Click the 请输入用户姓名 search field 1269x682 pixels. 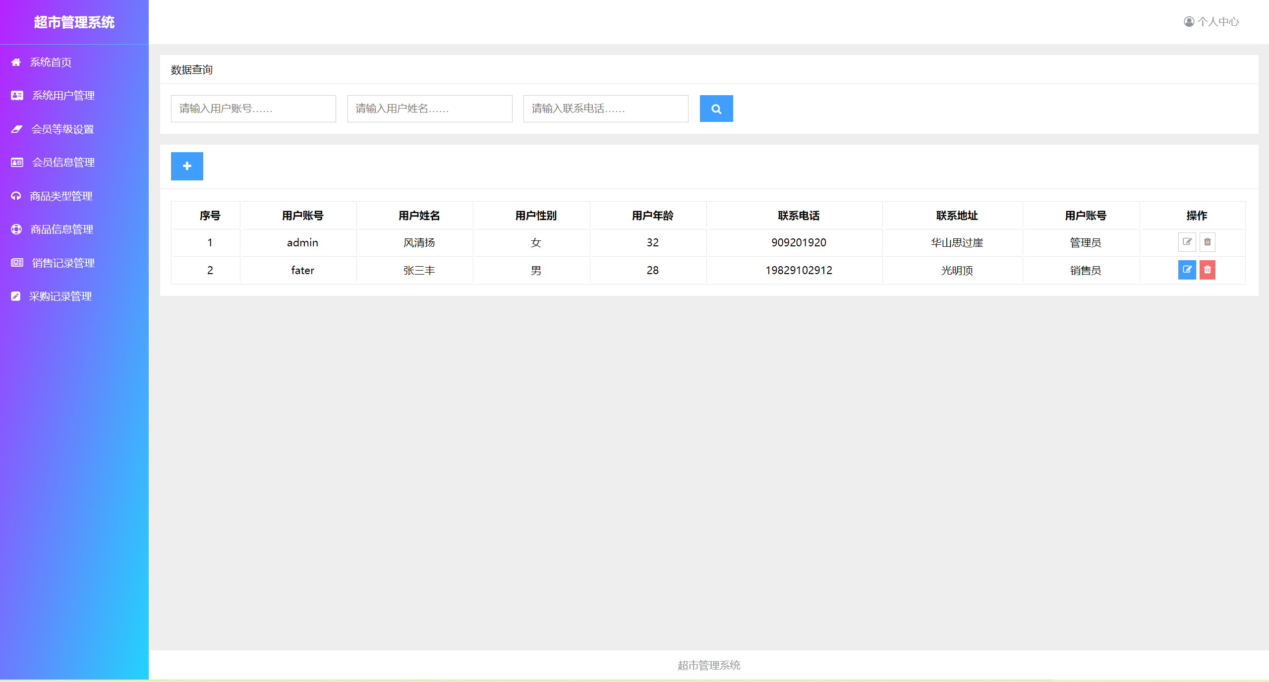pyautogui.click(x=429, y=109)
